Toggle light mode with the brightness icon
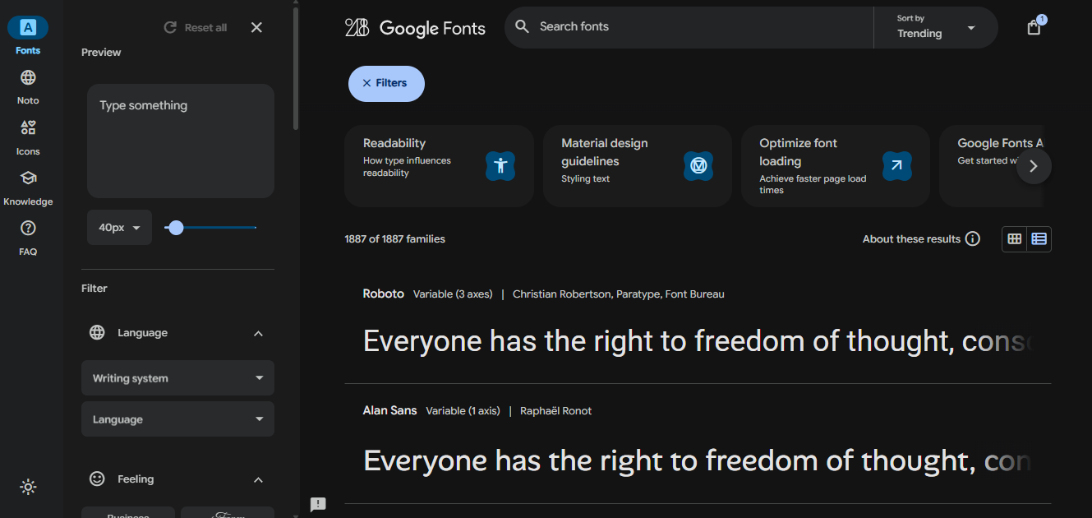The height and width of the screenshot is (518, 1092). 28,487
